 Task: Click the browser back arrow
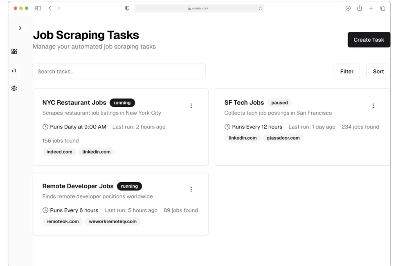(50, 8)
